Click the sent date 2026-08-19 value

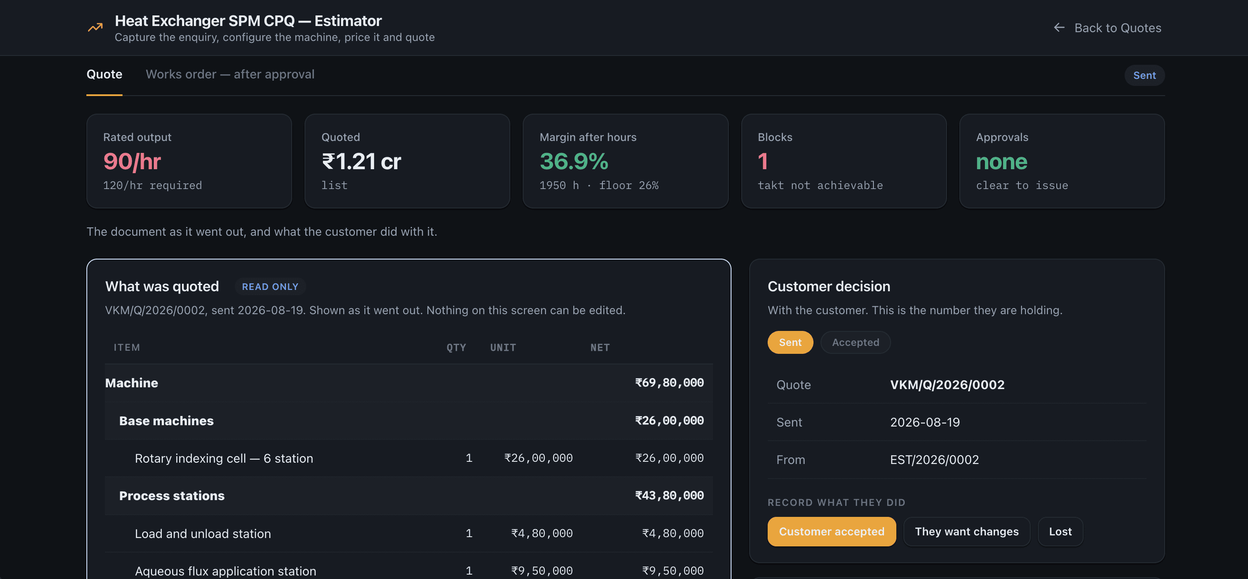coord(925,422)
